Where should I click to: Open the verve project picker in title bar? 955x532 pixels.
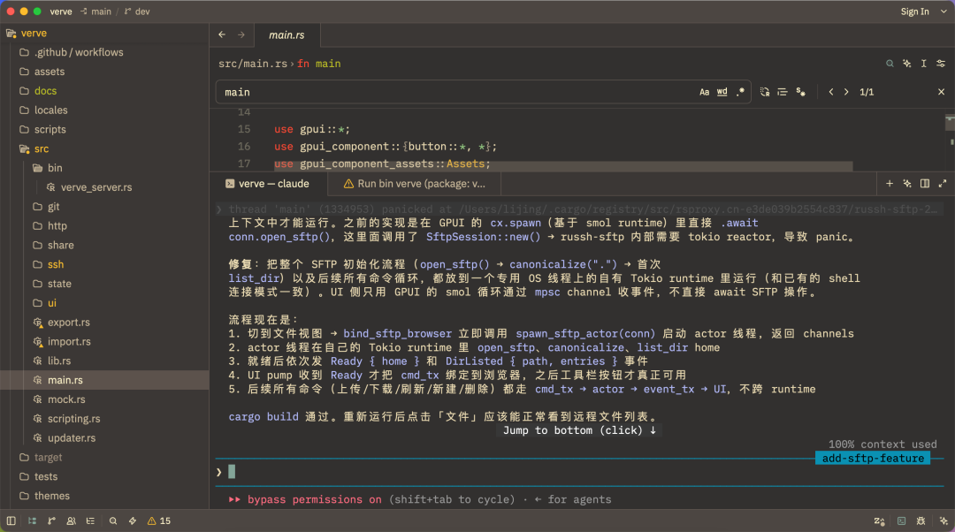pyautogui.click(x=60, y=11)
